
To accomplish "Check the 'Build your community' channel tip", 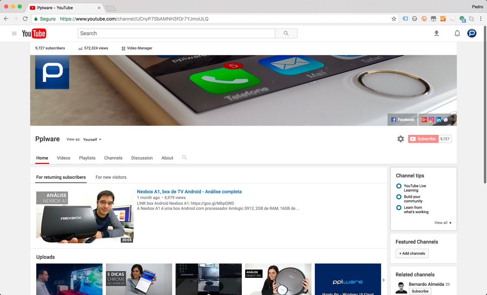I will point(399,197).
